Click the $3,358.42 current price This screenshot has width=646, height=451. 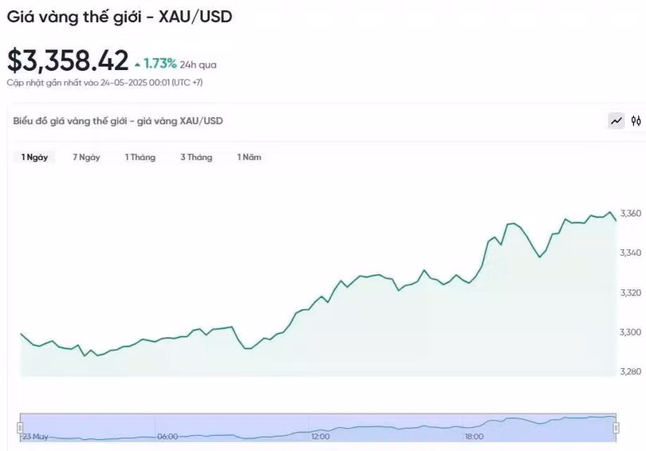pos(68,61)
